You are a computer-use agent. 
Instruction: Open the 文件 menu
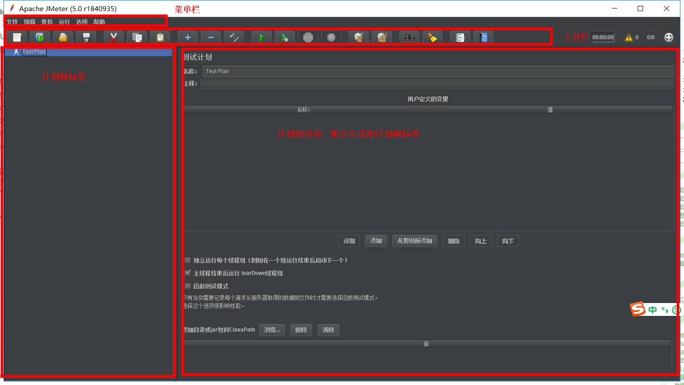click(12, 22)
